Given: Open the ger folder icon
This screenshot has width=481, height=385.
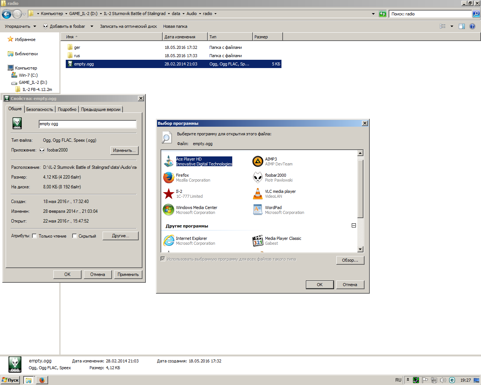Looking at the screenshot, I should [70, 47].
